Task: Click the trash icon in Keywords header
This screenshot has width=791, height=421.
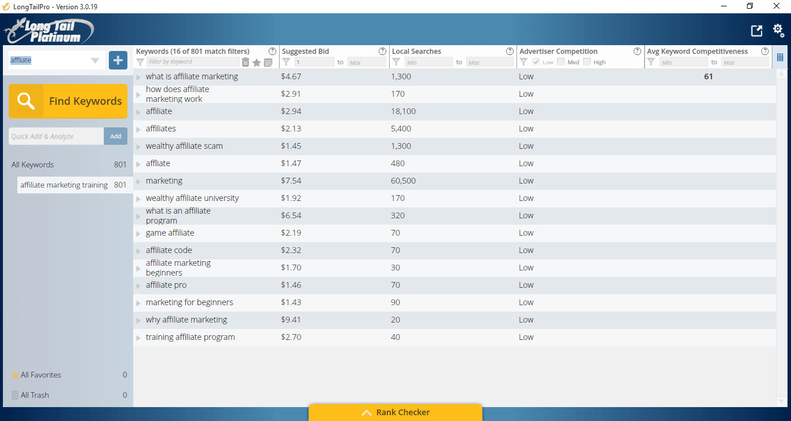Action: click(x=246, y=62)
